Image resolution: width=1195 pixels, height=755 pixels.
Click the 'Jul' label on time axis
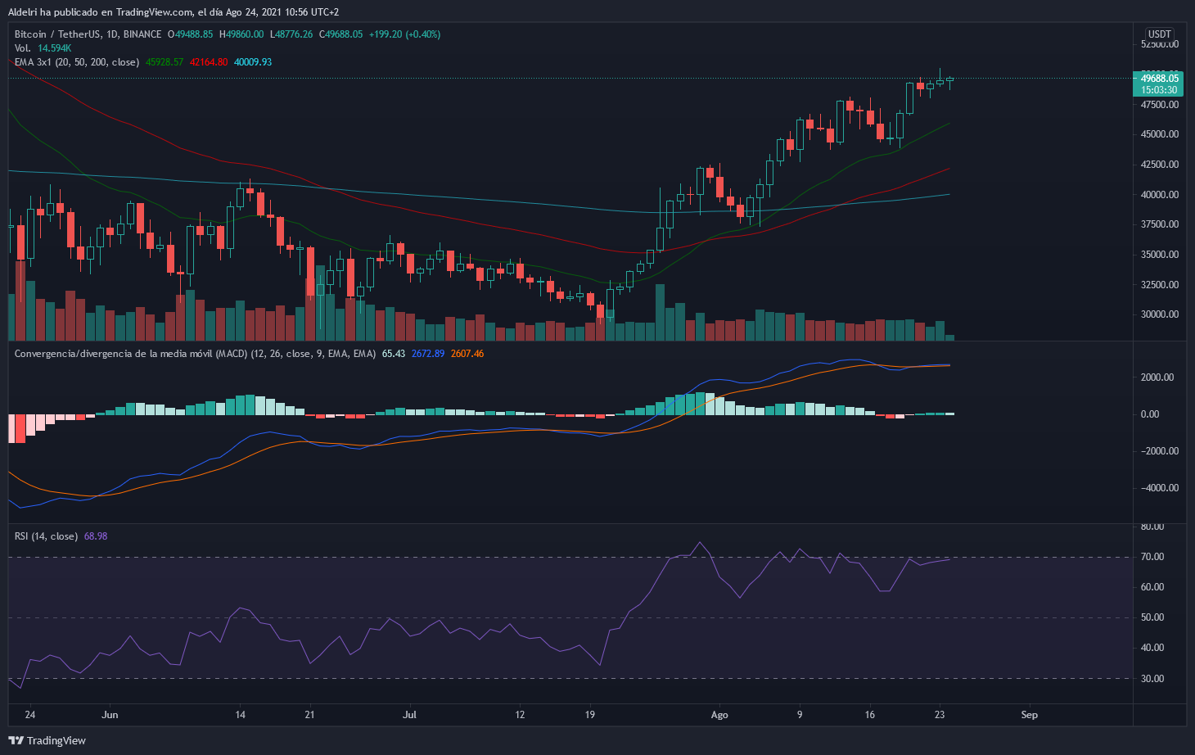pyautogui.click(x=410, y=715)
